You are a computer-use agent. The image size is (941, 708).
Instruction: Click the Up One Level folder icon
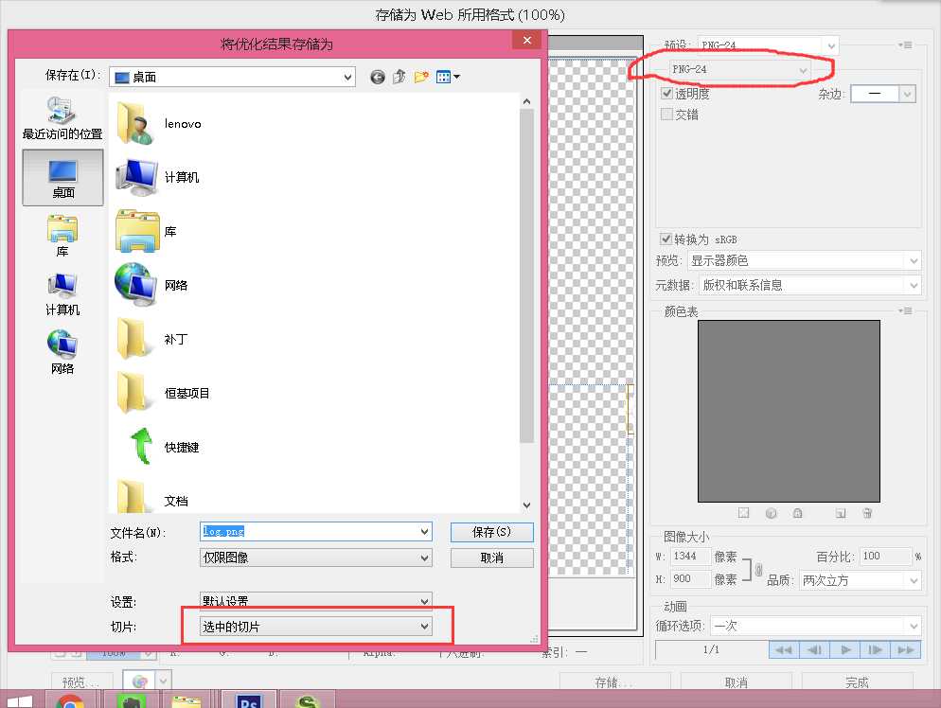(399, 77)
